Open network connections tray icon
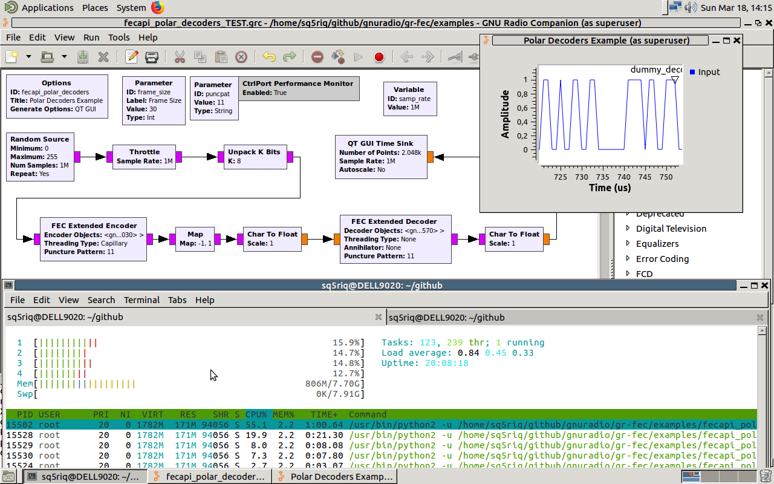Screen dimensions: 774x484 [x=676, y=8]
